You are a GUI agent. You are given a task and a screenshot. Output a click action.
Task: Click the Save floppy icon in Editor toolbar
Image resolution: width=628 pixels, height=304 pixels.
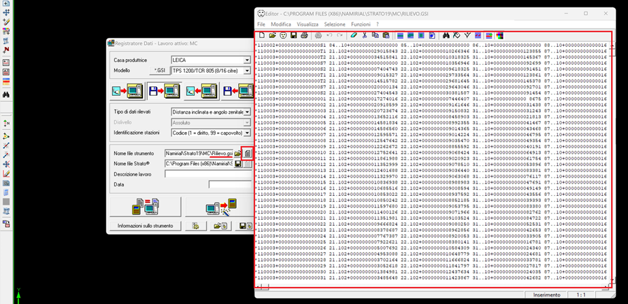293,35
